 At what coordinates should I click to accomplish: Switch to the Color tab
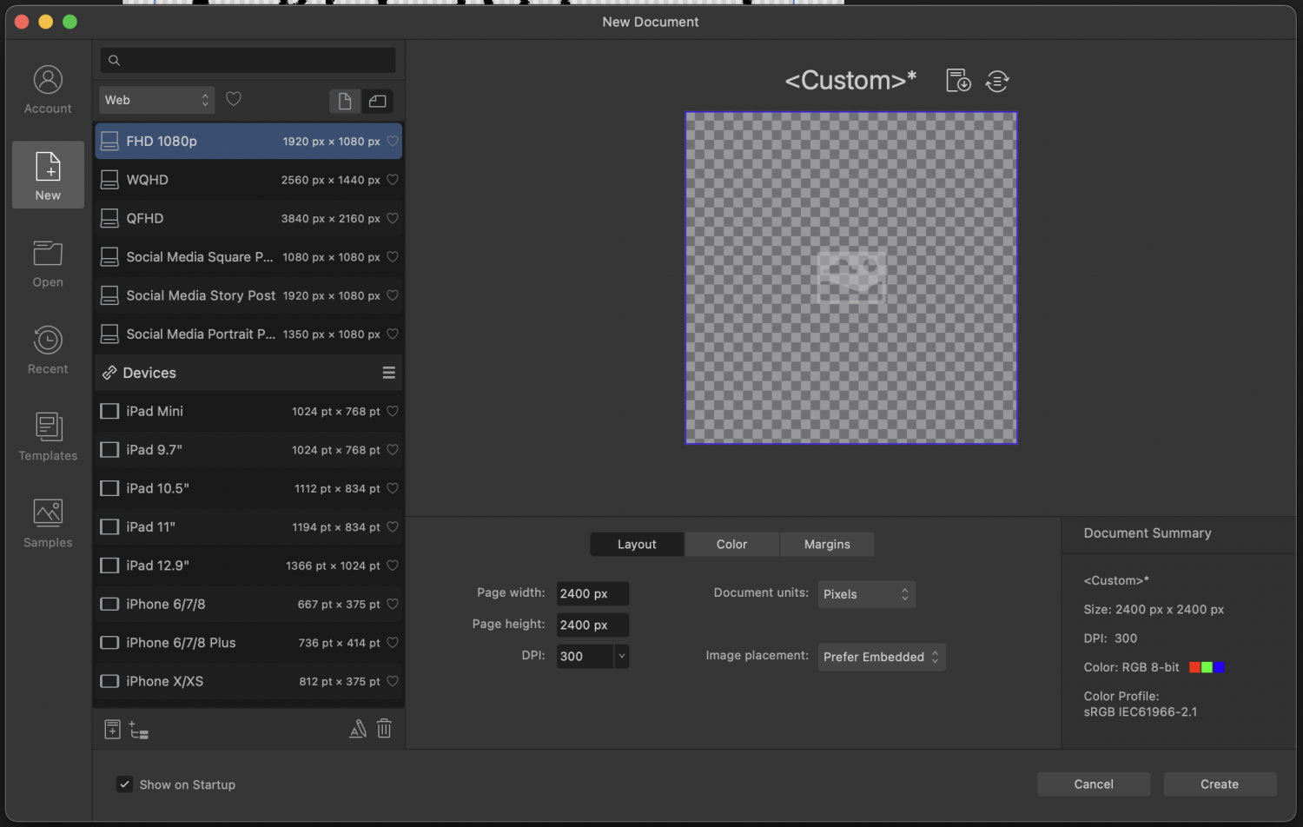pyautogui.click(x=731, y=544)
